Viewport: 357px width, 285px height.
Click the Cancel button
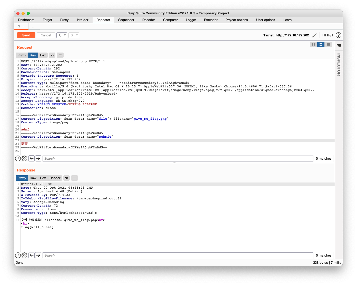pos(46,35)
